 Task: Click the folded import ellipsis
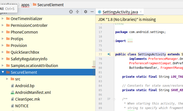130,41
